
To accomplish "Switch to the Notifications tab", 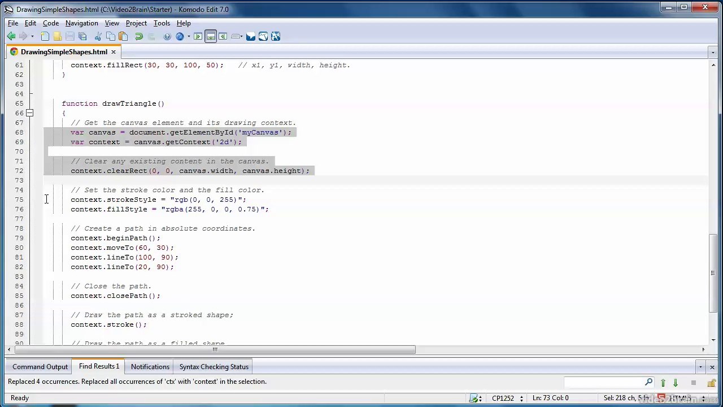I will [x=150, y=367].
